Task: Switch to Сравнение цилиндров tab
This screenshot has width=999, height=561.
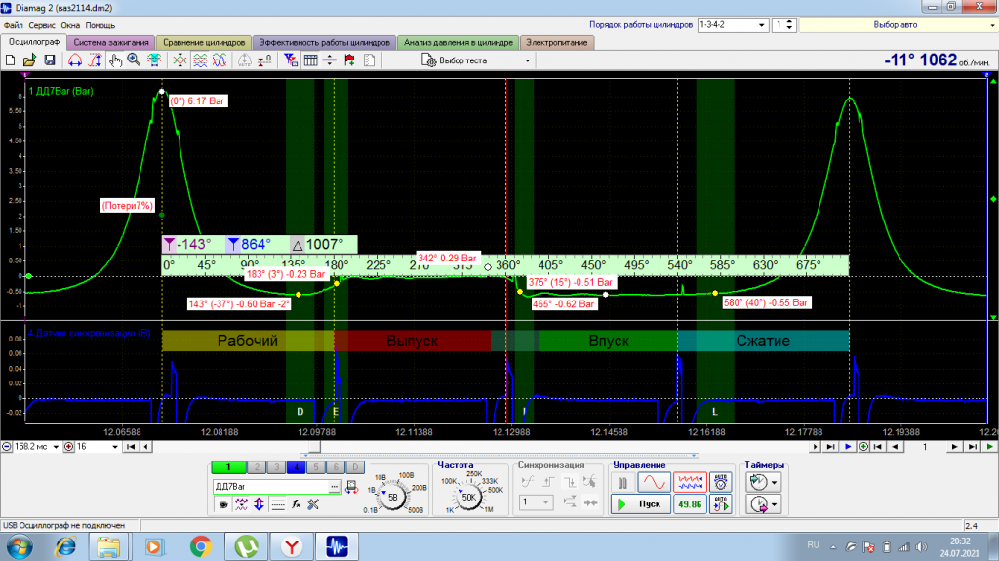Action: pos(204,43)
